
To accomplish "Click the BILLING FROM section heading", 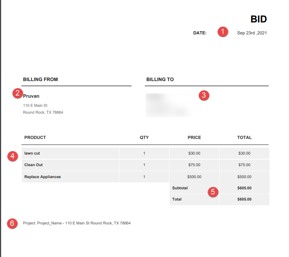I will [40, 79].
